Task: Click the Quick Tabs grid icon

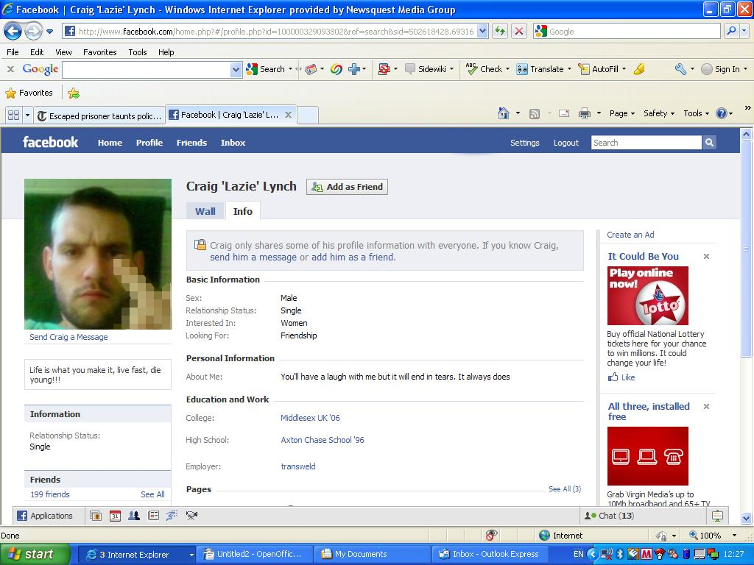Action: coord(14,116)
